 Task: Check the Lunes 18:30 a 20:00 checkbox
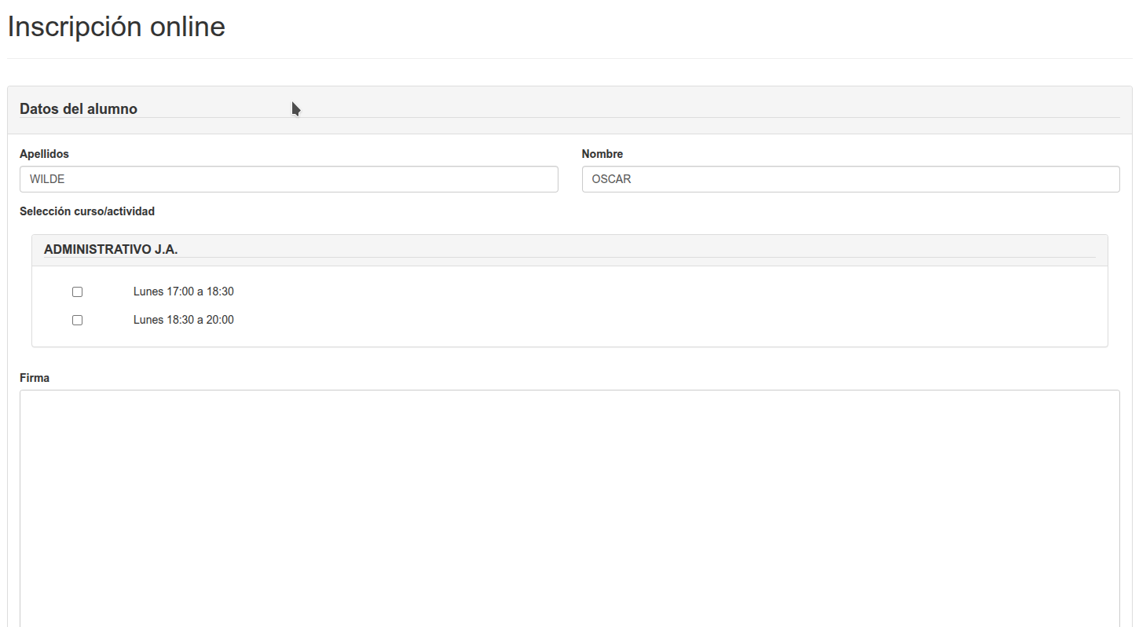click(x=77, y=320)
